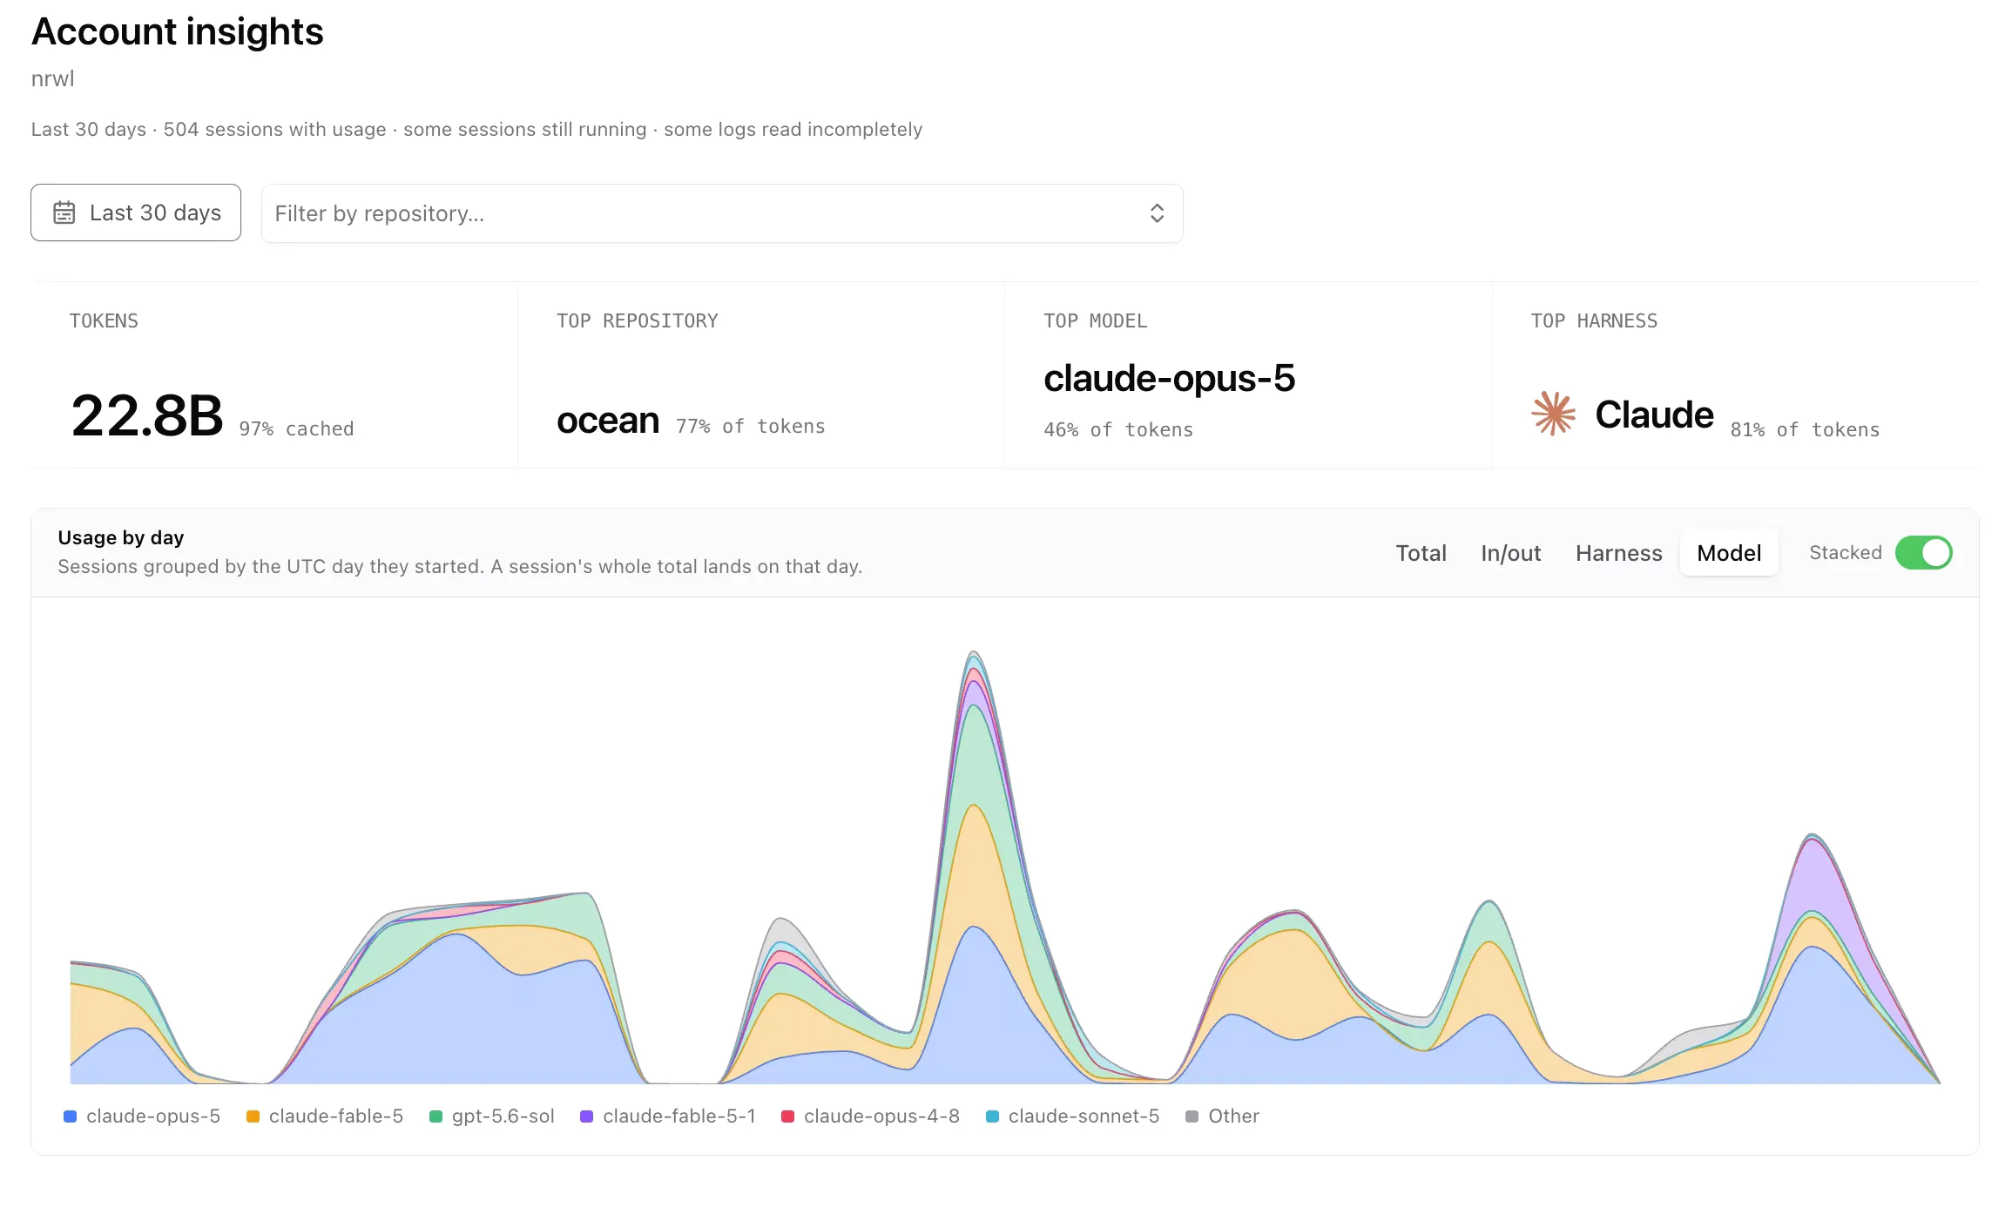Open the Last 30 days date range button
This screenshot has width=2012, height=1214.
click(x=136, y=212)
